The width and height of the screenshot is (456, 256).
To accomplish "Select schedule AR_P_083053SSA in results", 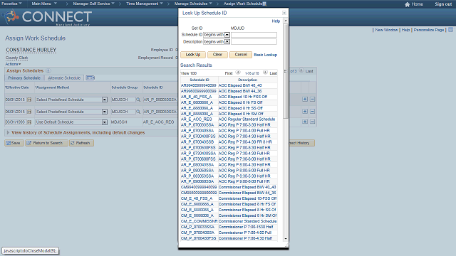I will pos(197,176).
